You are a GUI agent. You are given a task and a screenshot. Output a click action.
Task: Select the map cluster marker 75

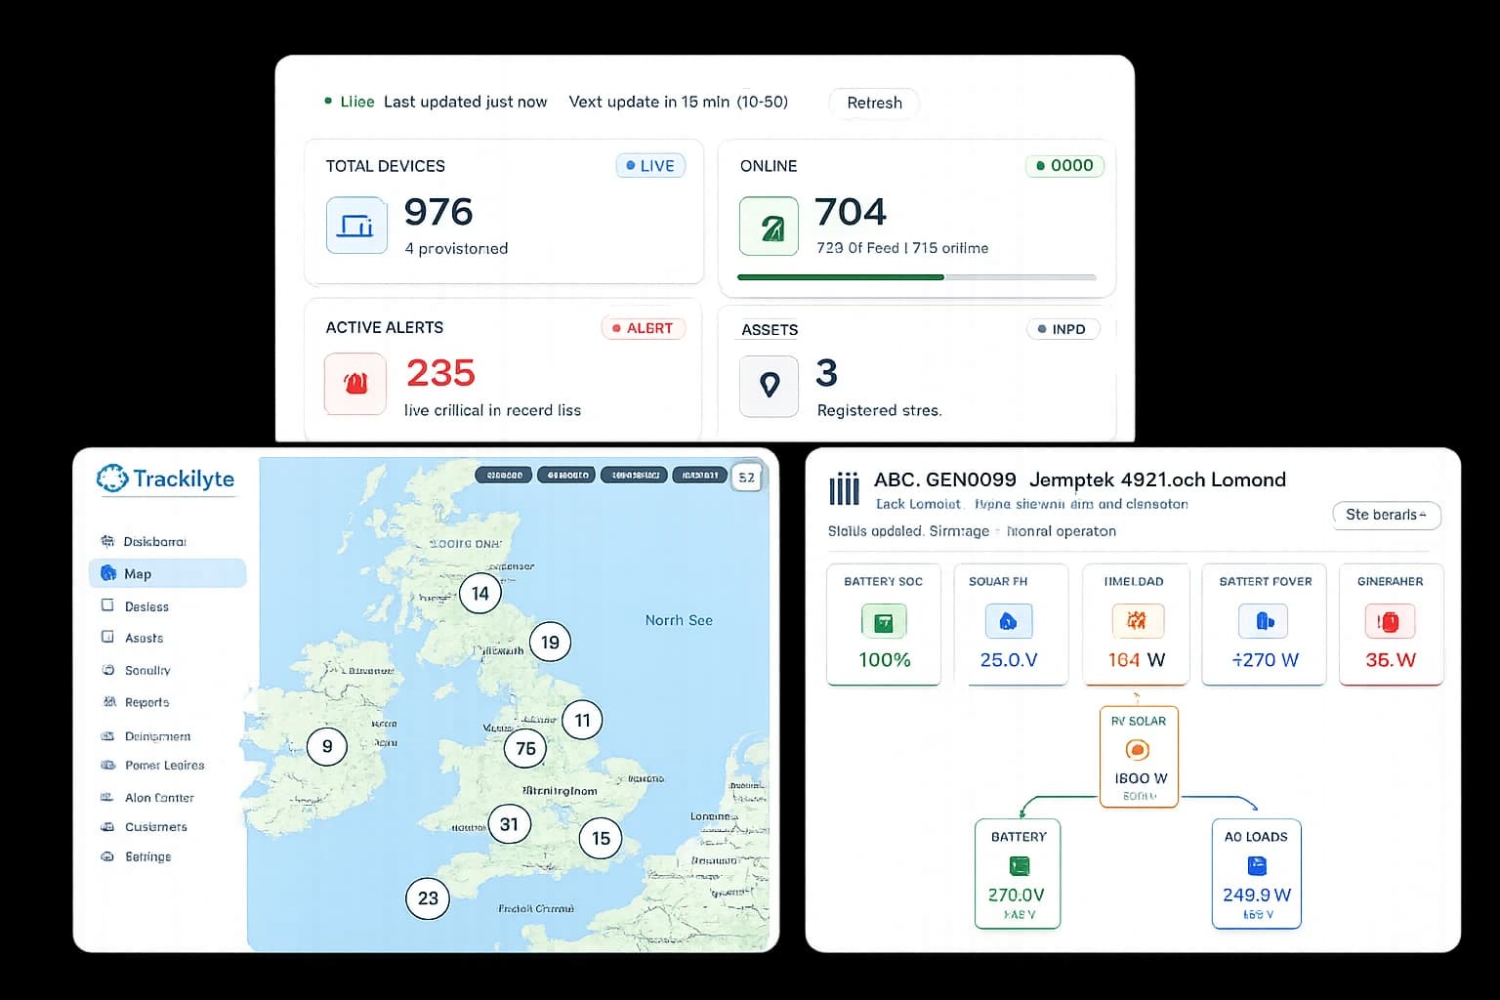click(x=525, y=748)
